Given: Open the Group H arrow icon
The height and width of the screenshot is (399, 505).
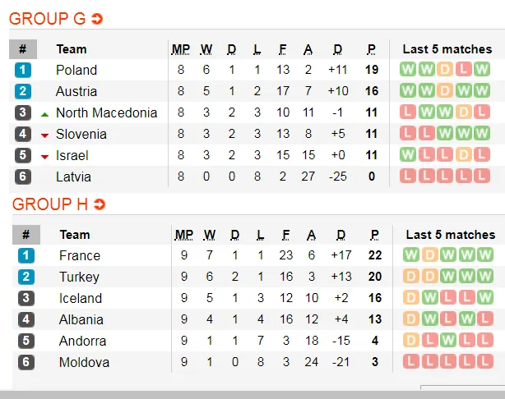Looking at the screenshot, I should coord(100,204).
